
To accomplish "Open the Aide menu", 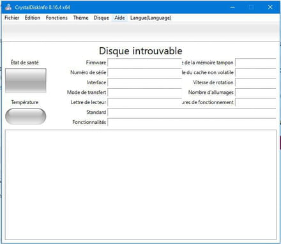I will 119,18.
